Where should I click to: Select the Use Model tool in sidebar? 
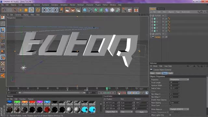3,30
